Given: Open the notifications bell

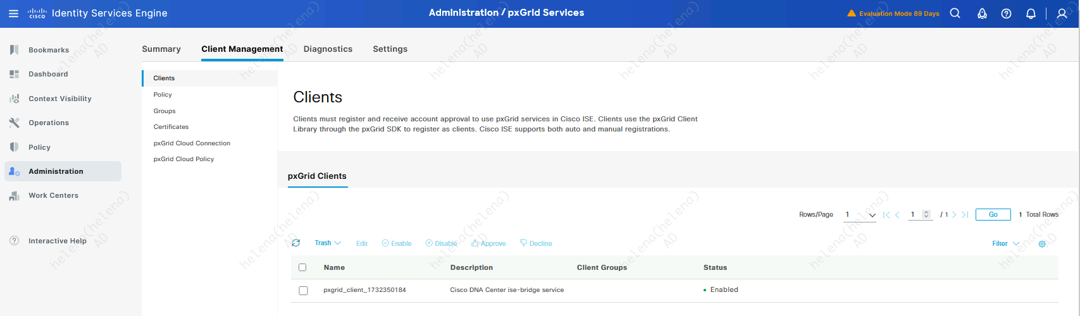Looking at the screenshot, I should [x=1031, y=13].
